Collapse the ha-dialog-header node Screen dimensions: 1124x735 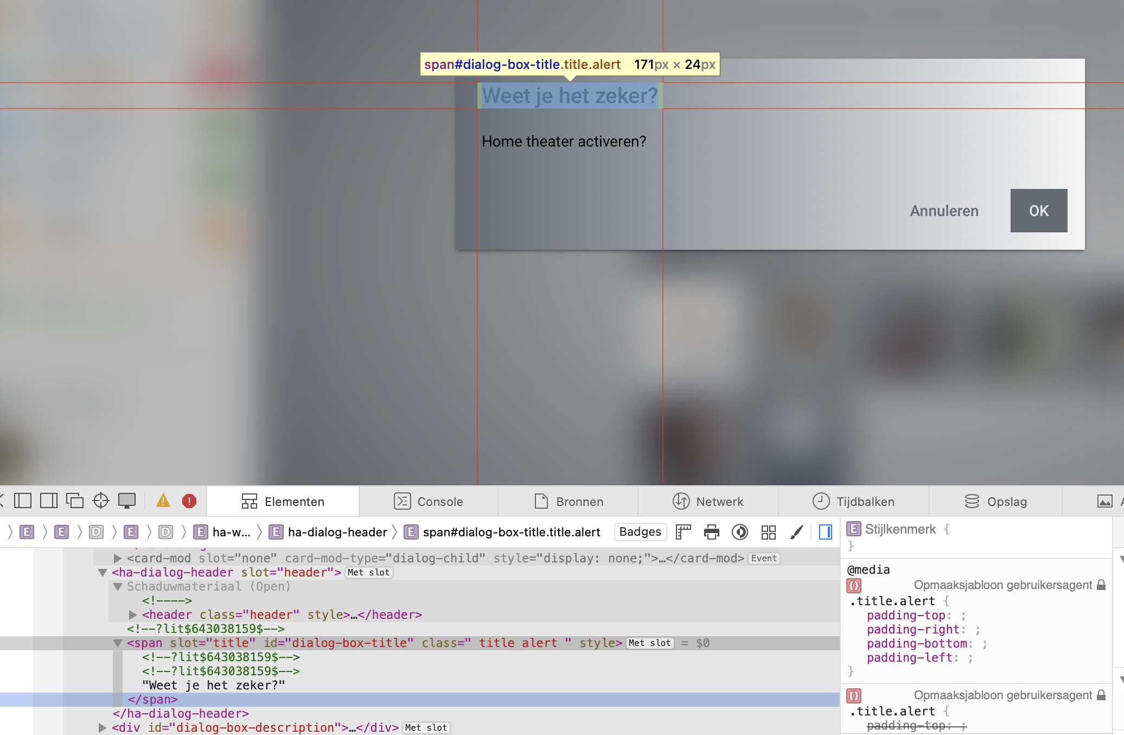102,572
